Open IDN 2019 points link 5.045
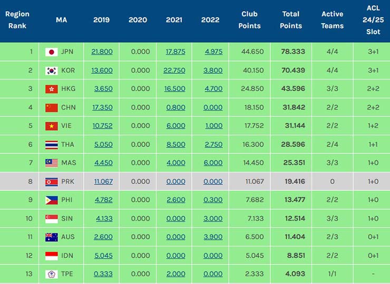 (103, 256)
